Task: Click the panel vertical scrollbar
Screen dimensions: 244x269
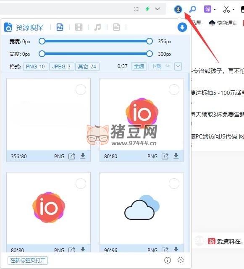Action: coord(189,82)
